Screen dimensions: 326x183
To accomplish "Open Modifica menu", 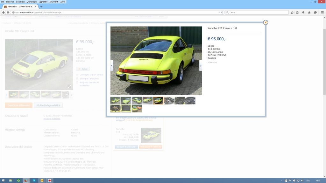I will 10,2.
